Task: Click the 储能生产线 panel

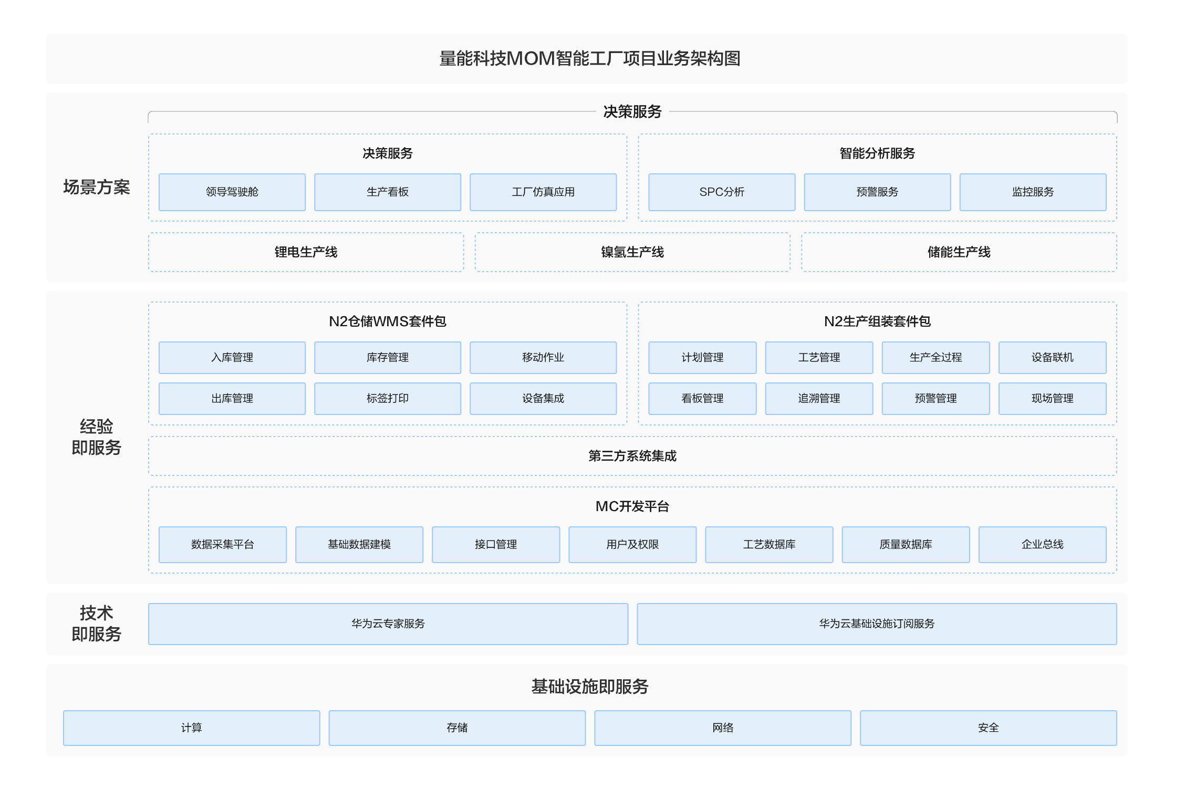Action: pyautogui.click(x=959, y=252)
